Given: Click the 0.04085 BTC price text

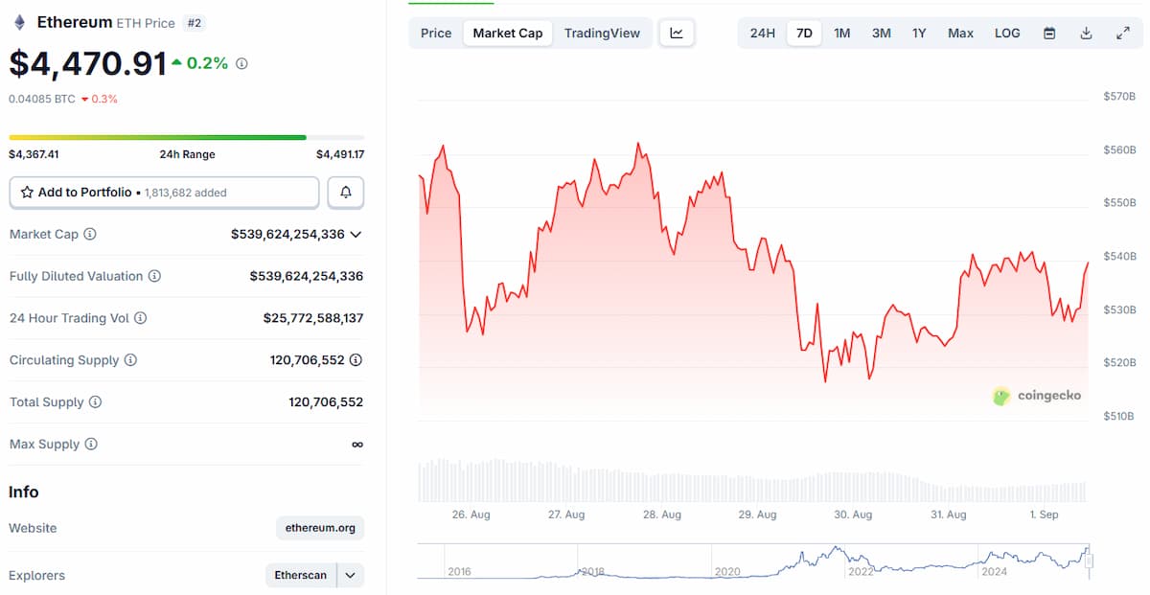Looking at the screenshot, I should click(41, 99).
